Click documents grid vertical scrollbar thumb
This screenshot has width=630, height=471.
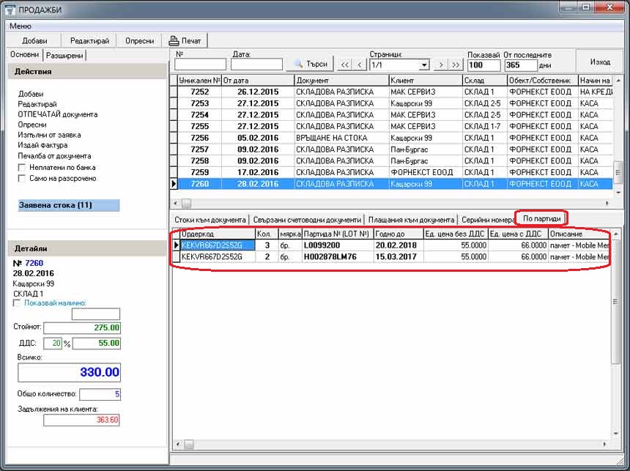pyautogui.click(x=618, y=173)
